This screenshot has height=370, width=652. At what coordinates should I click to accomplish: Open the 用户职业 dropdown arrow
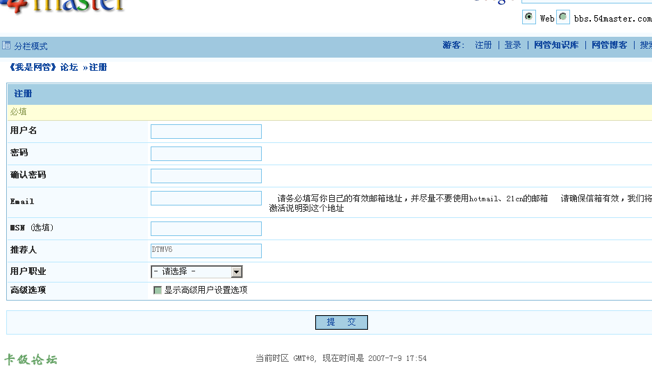point(236,272)
